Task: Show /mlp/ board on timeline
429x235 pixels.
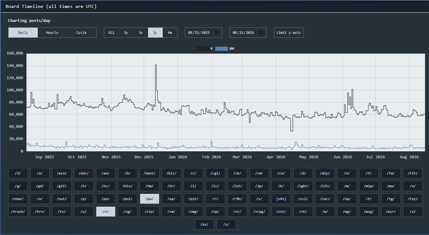Action: [369, 186]
